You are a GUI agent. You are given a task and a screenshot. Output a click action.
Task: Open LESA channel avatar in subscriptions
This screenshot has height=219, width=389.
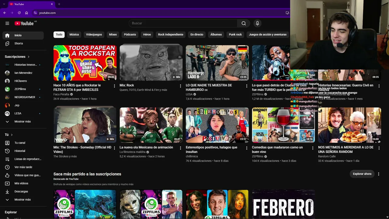[x=8, y=113]
